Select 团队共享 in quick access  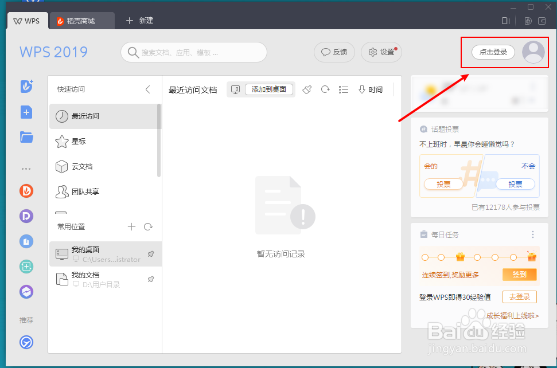(103, 191)
